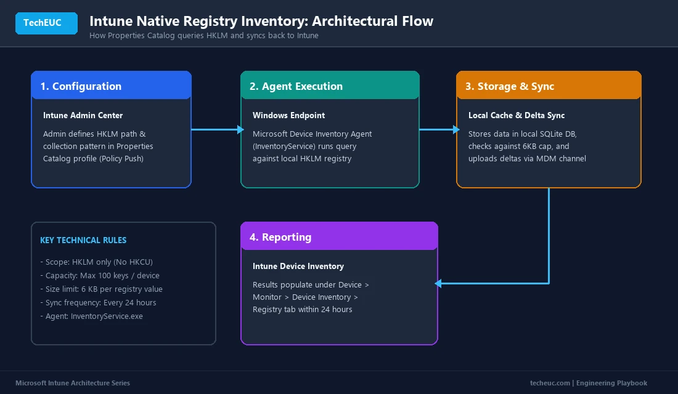Click the 'KEY TECHNICAL RULES' heading
This screenshot has width=678, height=394.
pos(83,240)
